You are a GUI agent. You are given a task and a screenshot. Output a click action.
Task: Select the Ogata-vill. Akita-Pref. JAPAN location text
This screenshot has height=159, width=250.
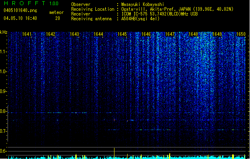(177, 9)
